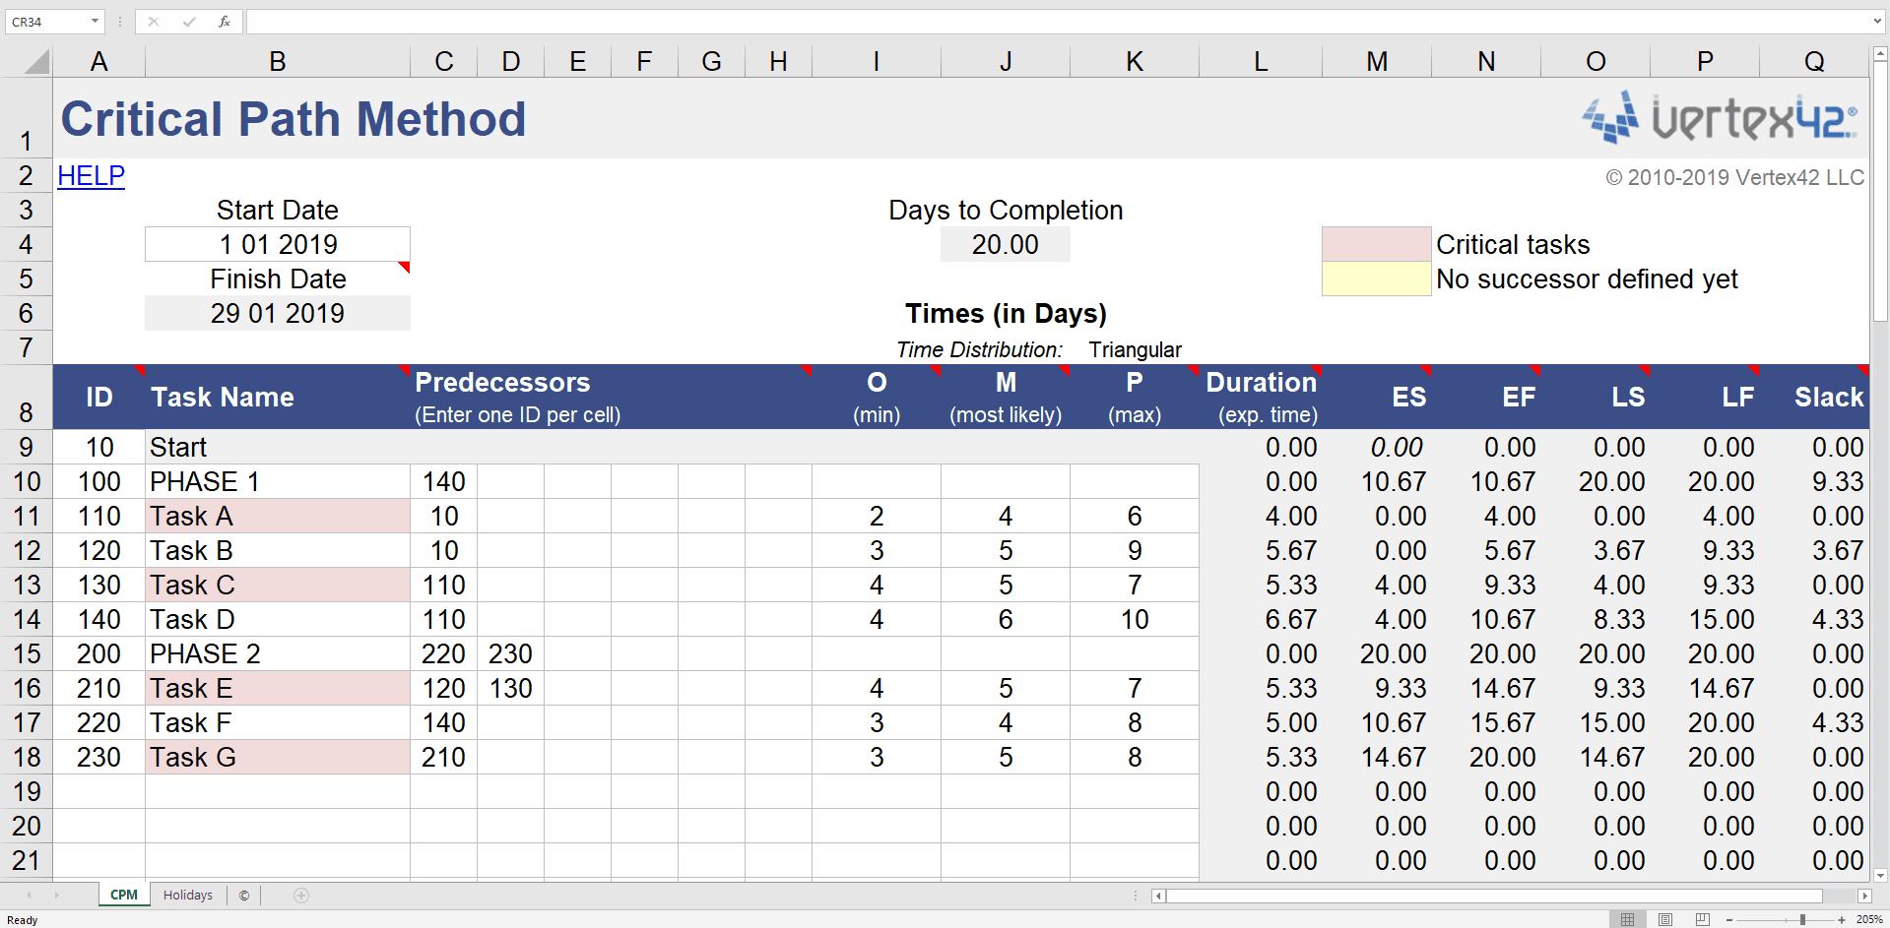The height and width of the screenshot is (928, 1890).
Task: Click vertical scrollbar down arrow
Action: (x=1880, y=875)
